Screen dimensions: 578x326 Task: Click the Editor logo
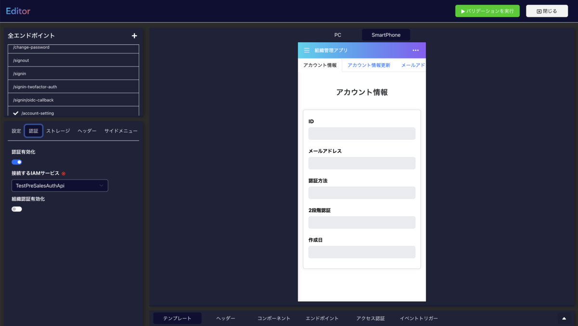pos(18,11)
